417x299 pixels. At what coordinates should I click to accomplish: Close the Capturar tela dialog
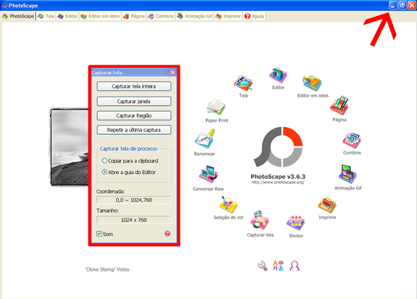pyautogui.click(x=173, y=73)
